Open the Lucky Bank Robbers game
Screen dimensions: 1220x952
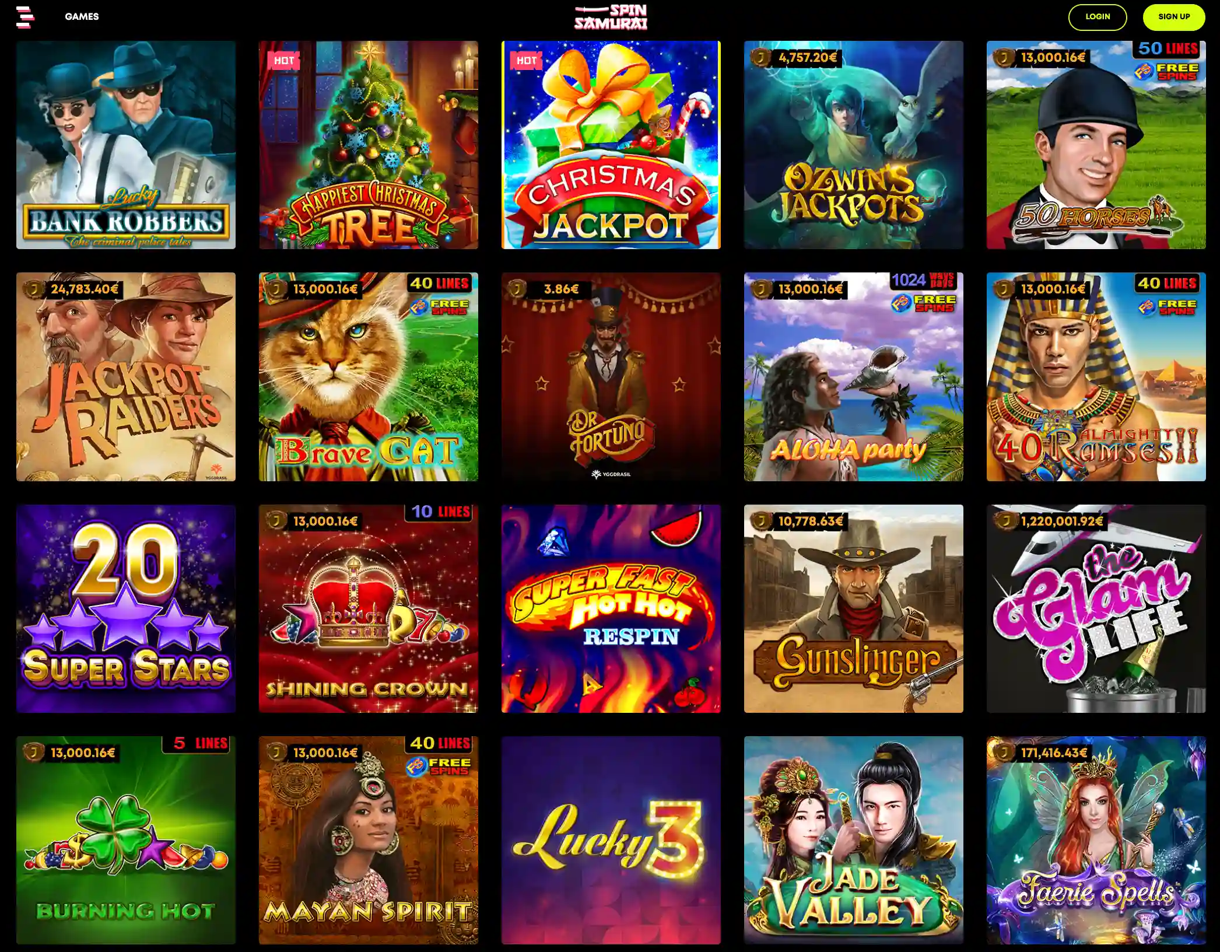tap(126, 145)
